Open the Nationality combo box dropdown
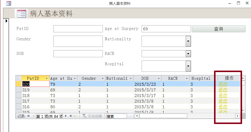 (x=188, y=41)
